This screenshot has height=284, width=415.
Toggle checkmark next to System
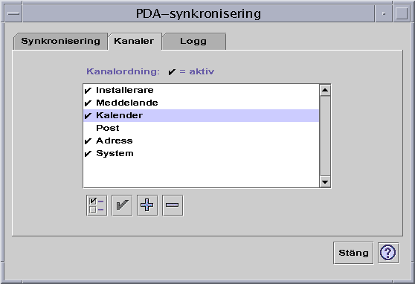[88, 154]
